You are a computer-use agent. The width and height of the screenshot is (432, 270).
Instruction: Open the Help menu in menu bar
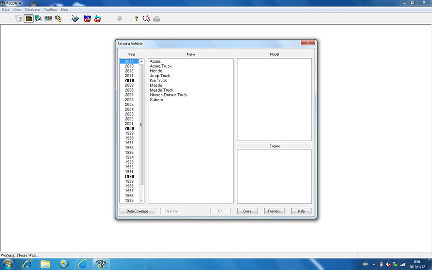pyautogui.click(x=64, y=10)
